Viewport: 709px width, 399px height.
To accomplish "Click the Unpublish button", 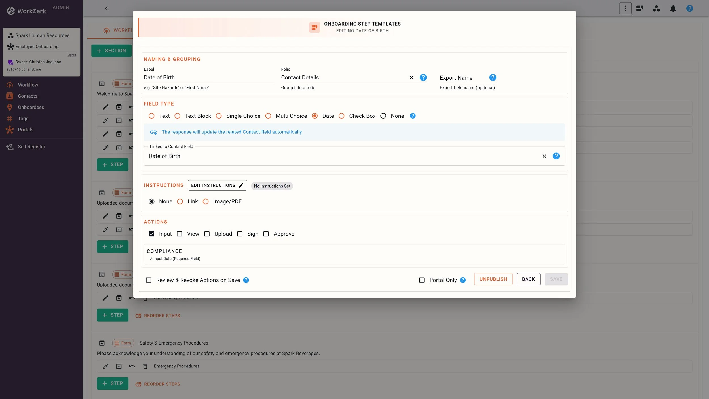I will 493,279.
